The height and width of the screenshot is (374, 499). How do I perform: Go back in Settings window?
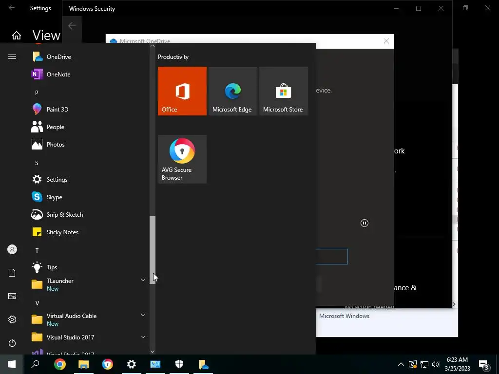pyautogui.click(x=12, y=8)
